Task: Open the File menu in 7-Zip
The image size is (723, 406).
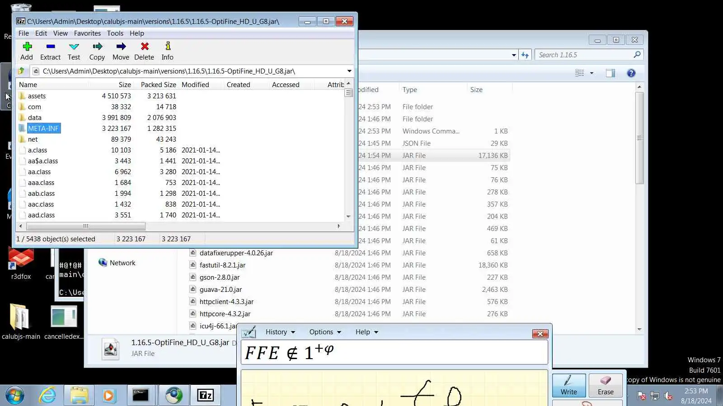Action: click(x=23, y=33)
